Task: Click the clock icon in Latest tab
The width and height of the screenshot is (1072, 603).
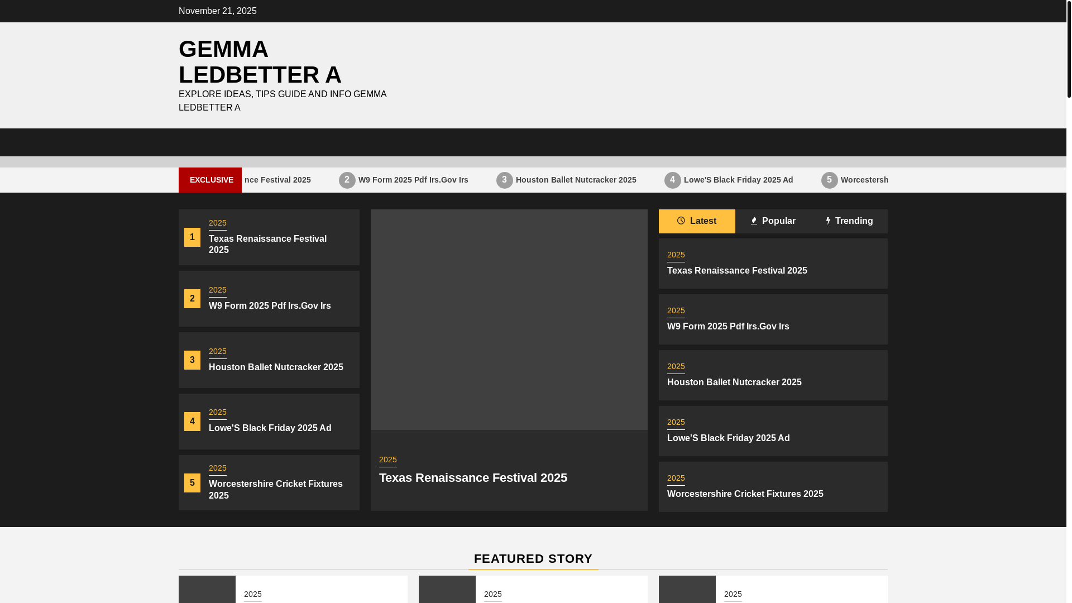Action: click(x=681, y=221)
